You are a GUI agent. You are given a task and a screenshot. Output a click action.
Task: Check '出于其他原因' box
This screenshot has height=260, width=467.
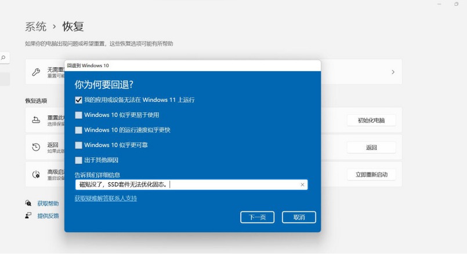tap(78, 160)
